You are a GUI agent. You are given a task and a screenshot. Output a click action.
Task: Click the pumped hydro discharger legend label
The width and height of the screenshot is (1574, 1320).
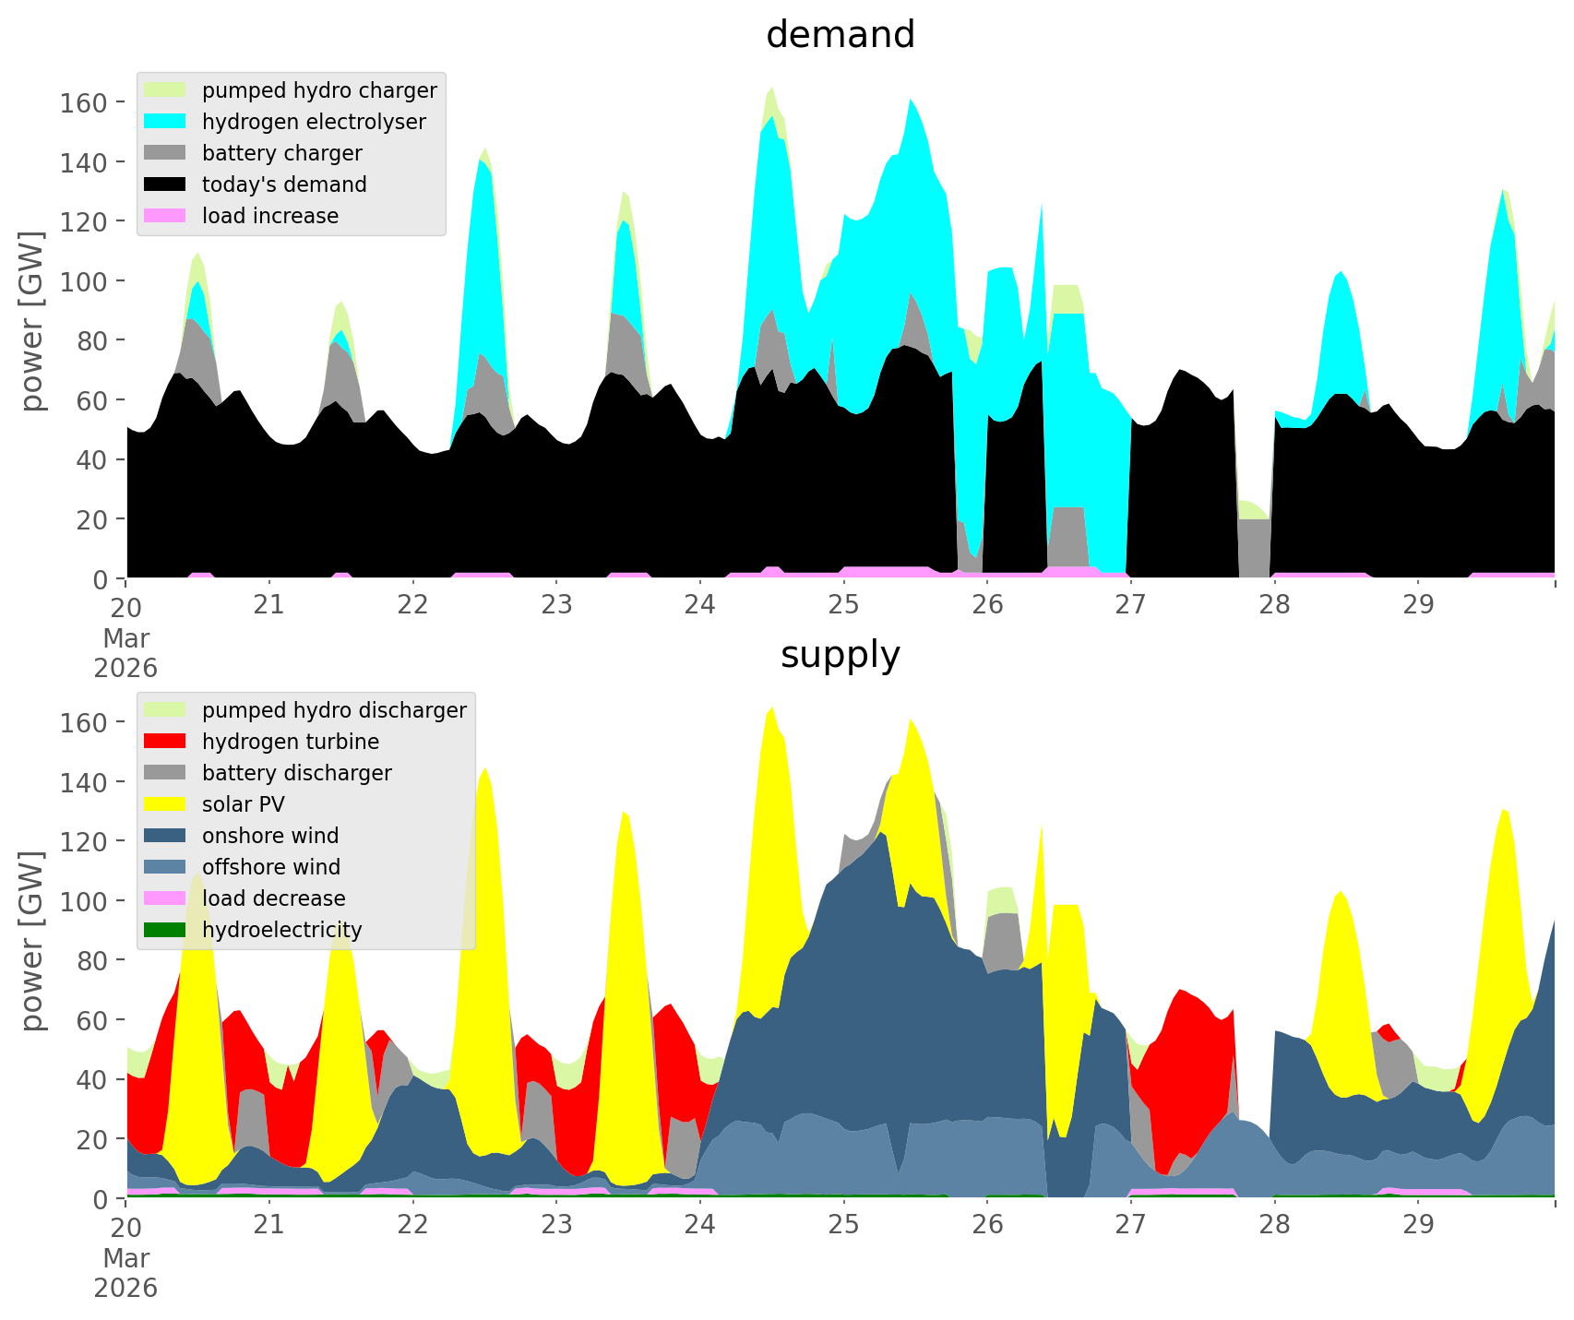[334, 710]
